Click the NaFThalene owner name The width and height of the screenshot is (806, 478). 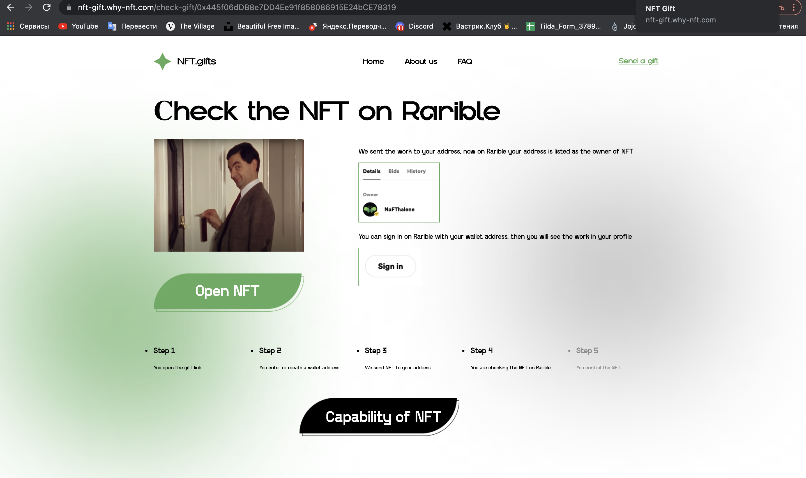[x=399, y=209]
